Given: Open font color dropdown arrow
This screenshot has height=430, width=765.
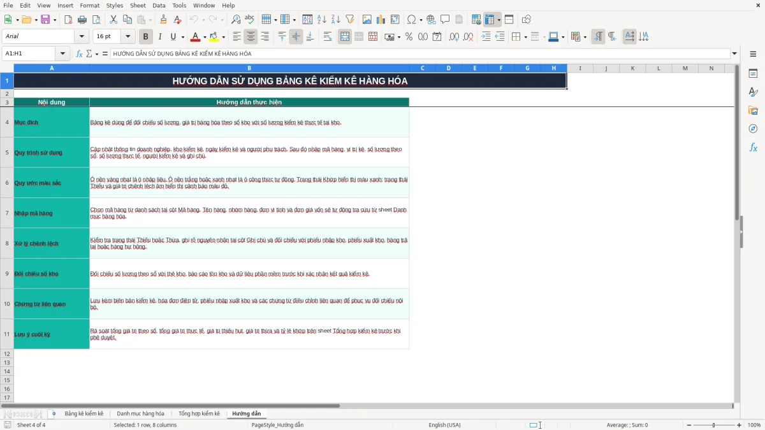Looking at the screenshot, I should coord(205,37).
